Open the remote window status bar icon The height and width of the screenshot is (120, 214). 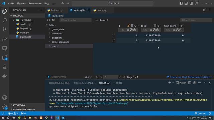pos(3,113)
